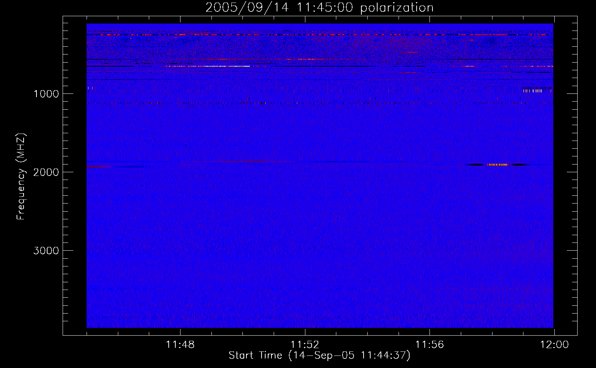Click the "3000" frequency tick label
Screen dimensions: 596x368
coord(46,251)
